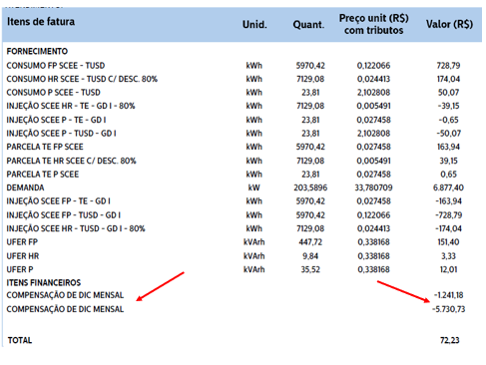Image resolution: width=486 pixels, height=365 pixels.
Task: Select row 'PARCELA TE HR SCEE C/ DESC. 80%'
Action: tap(71, 161)
